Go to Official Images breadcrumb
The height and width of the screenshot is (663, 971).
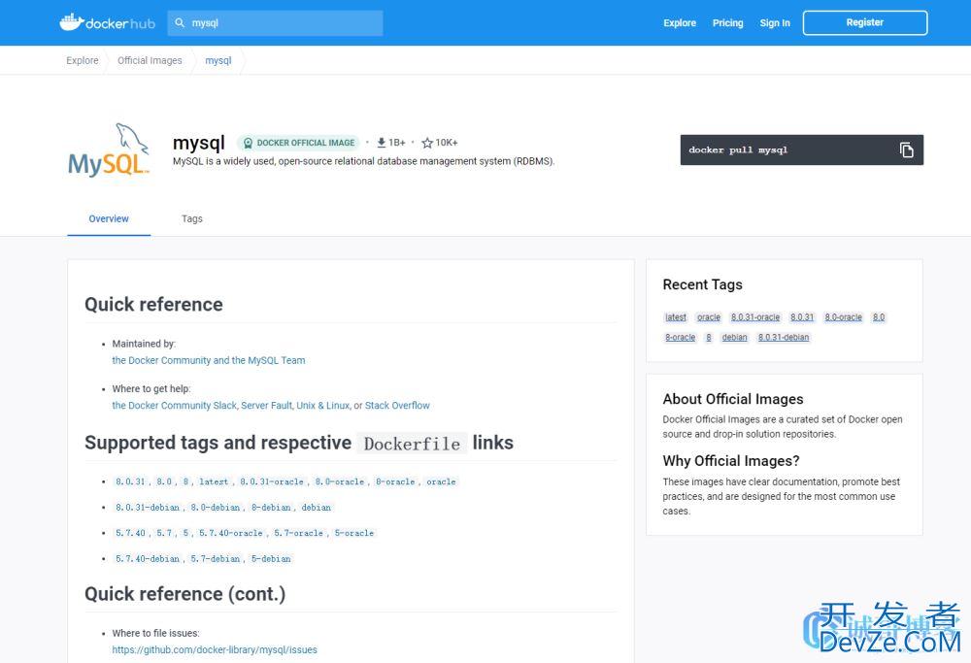pos(150,60)
